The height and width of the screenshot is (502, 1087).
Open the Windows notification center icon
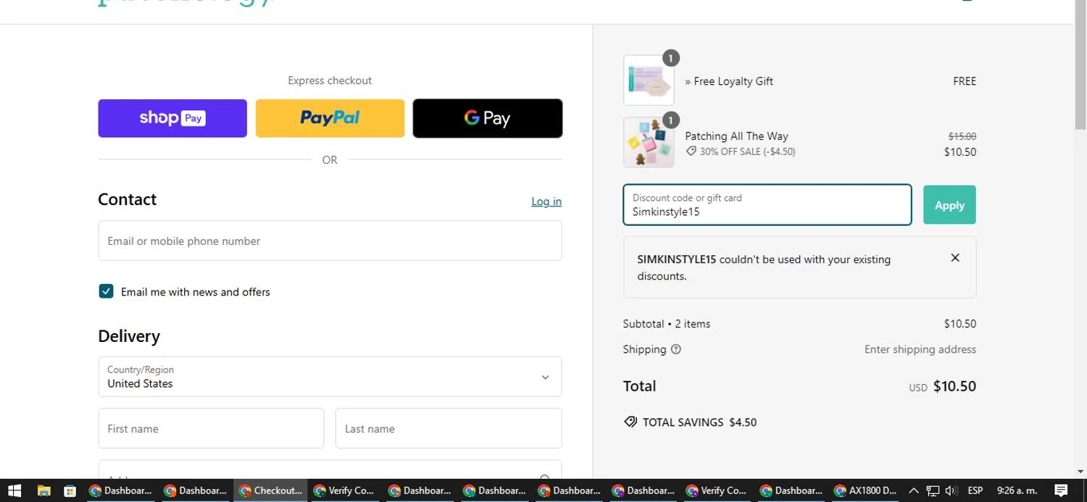click(x=1061, y=490)
